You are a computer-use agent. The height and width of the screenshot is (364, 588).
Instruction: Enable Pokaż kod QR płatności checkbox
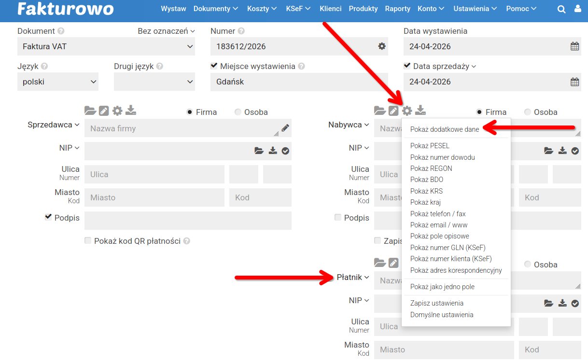(x=88, y=240)
